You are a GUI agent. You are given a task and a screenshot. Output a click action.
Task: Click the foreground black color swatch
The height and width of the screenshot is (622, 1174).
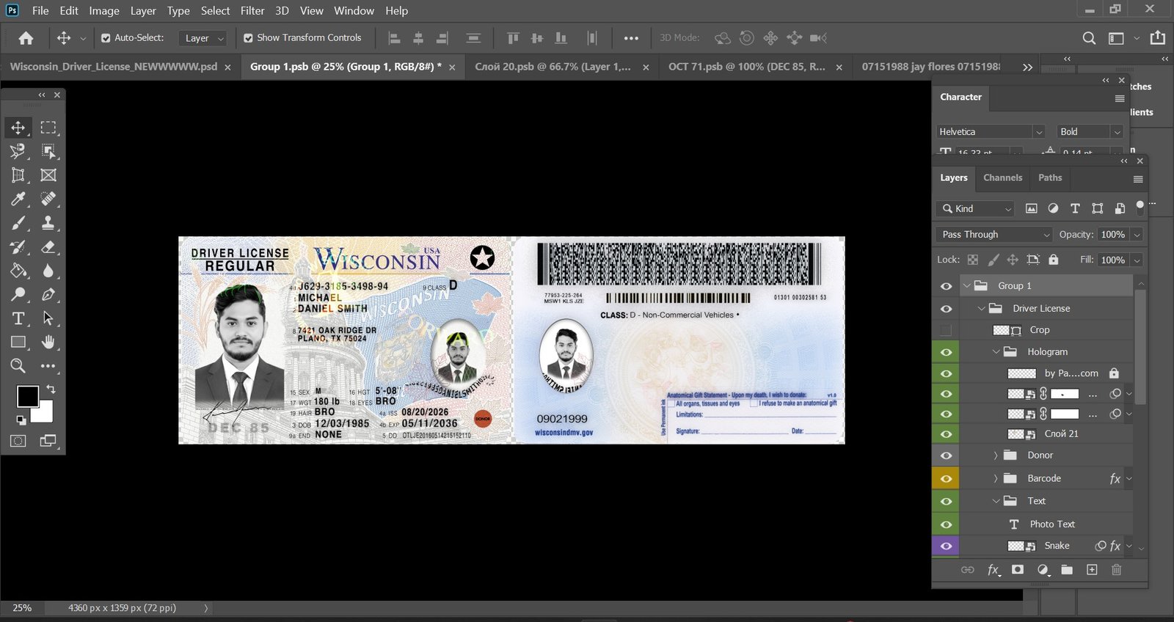click(28, 397)
